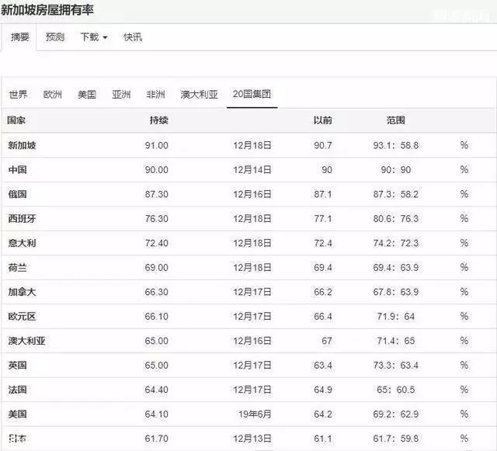Select the 20国集团 tab
The image size is (497, 451).
tap(252, 94)
